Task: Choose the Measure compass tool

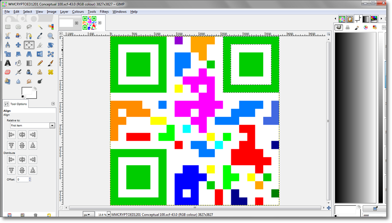Action: tap(8, 45)
